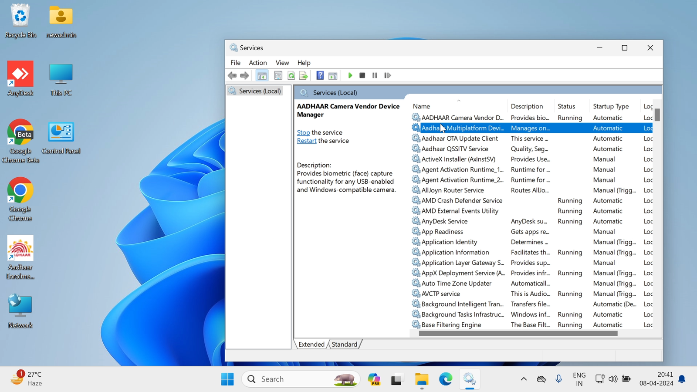Open Google Chrome desktop shortcut
This screenshot has width=697, height=392.
point(20,199)
